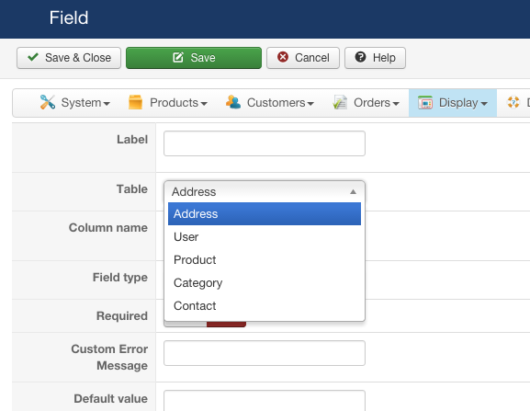
Task: Click the Orders document icon
Action: (x=340, y=102)
